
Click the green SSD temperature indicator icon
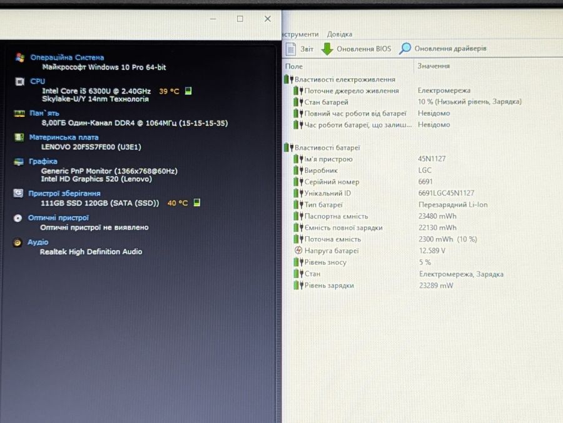pyautogui.click(x=197, y=202)
